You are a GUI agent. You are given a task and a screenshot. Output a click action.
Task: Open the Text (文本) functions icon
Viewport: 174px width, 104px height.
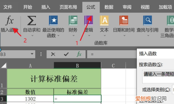pyautogui.click(x=104, y=21)
